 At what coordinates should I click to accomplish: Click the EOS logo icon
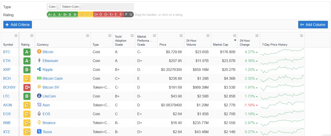(x=39, y=114)
